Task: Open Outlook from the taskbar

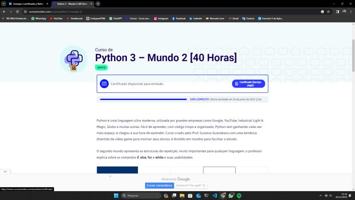Action: click(198, 196)
